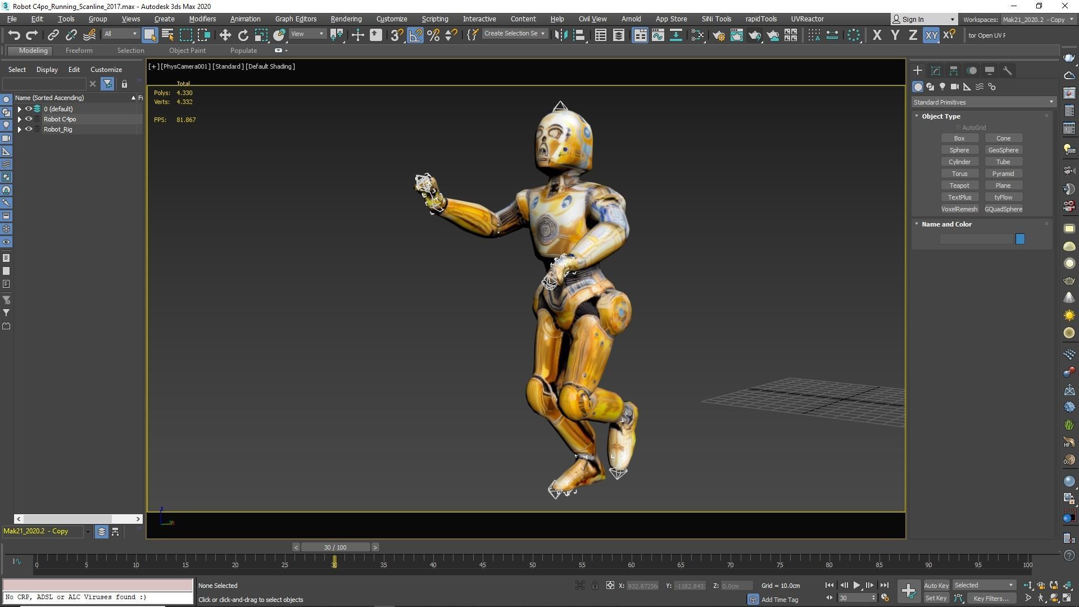This screenshot has height=607, width=1079.
Task: Restrict transform to XY plane
Action: [x=931, y=35]
